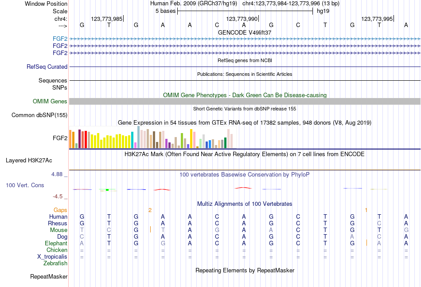Click the RefSeq genes from NCBI title
This screenshot has height=287, width=421.
(x=245, y=60)
